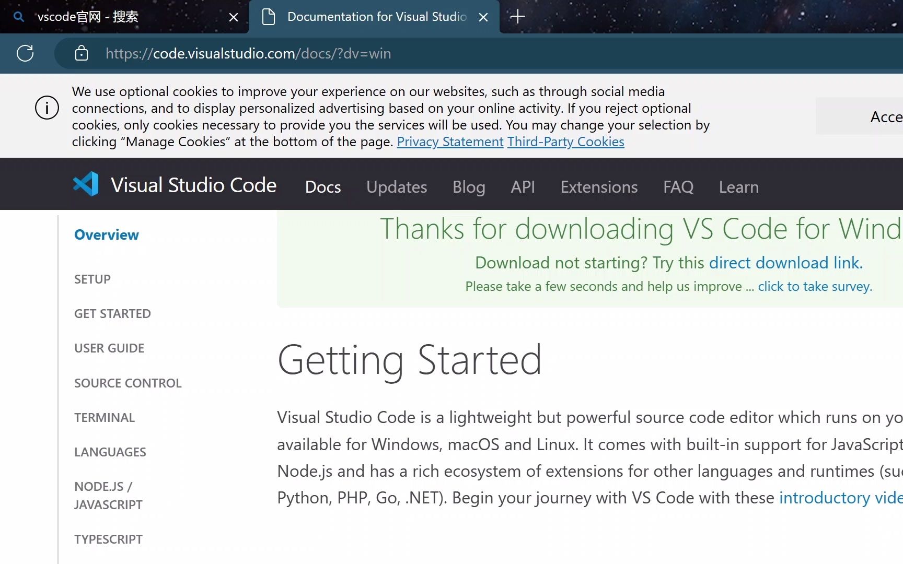Click the Visual Studio Code logo icon
Screen dimensions: 903x564
pos(86,184)
